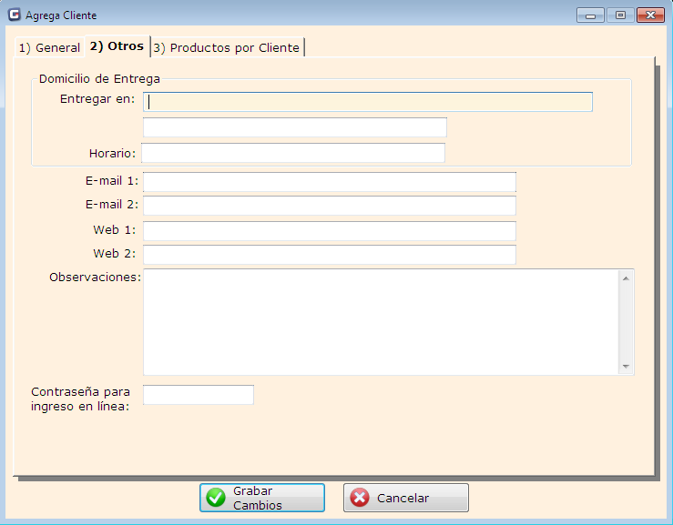The width and height of the screenshot is (673, 525).
Task: Click the Web 2 input box
Action: (330, 255)
